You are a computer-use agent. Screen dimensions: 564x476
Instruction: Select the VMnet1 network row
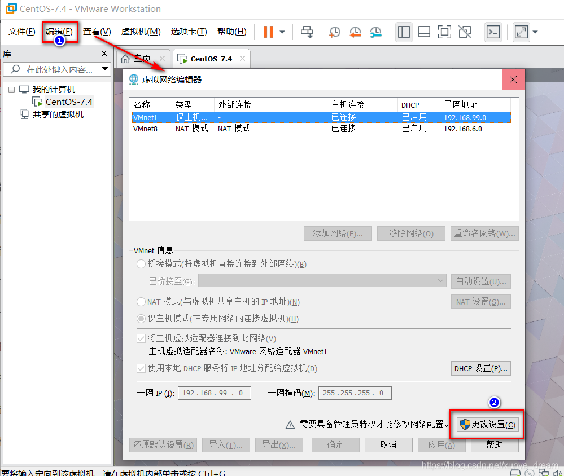point(321,117)
